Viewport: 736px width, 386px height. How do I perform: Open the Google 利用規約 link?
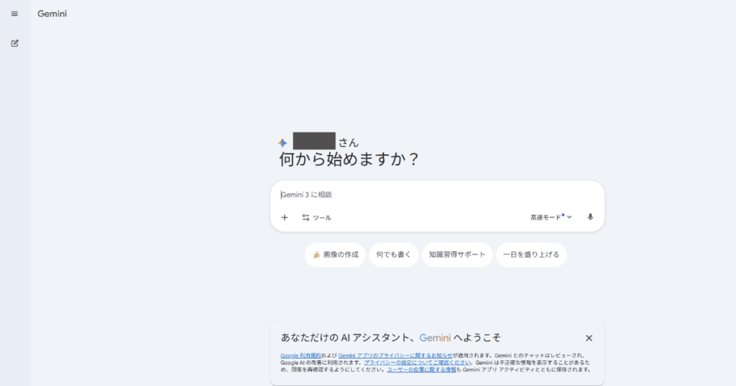[x=300, y=356]
